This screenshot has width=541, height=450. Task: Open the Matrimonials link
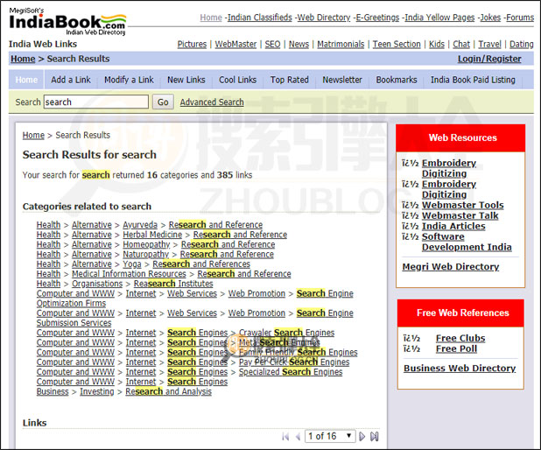(x=341, y=44)
